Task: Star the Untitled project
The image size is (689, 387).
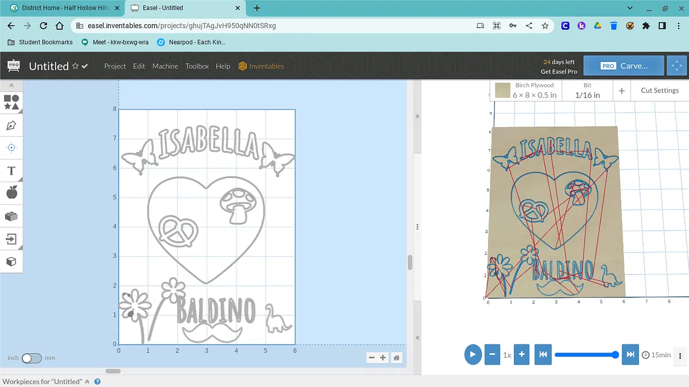Action: tap(75, 66)
